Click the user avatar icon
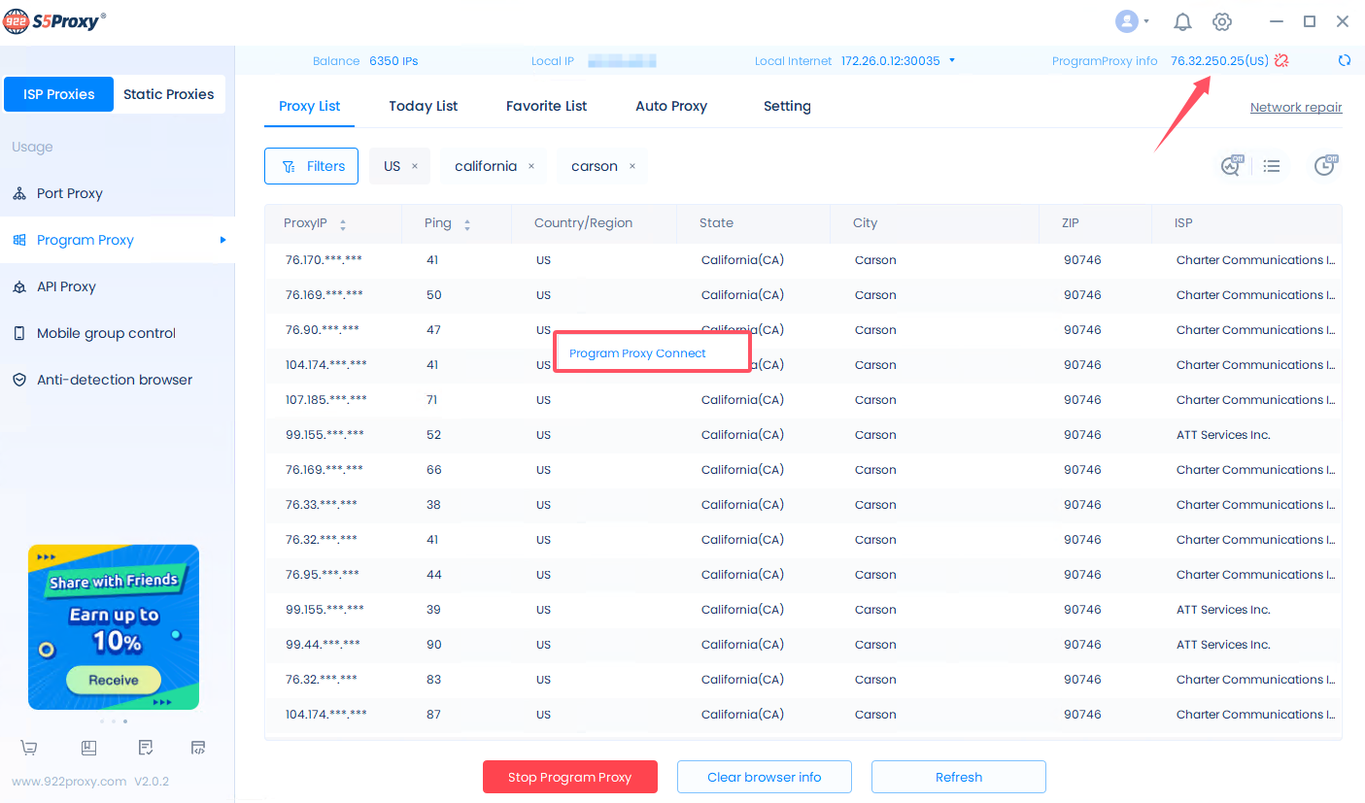This screenshot has width=1365, height=803. click(x=1127, y=21)
